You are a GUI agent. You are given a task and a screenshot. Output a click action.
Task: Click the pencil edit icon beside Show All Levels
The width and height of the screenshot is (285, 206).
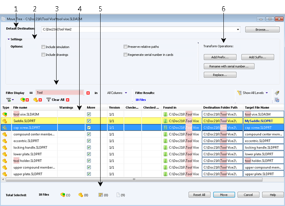(277, 93)
